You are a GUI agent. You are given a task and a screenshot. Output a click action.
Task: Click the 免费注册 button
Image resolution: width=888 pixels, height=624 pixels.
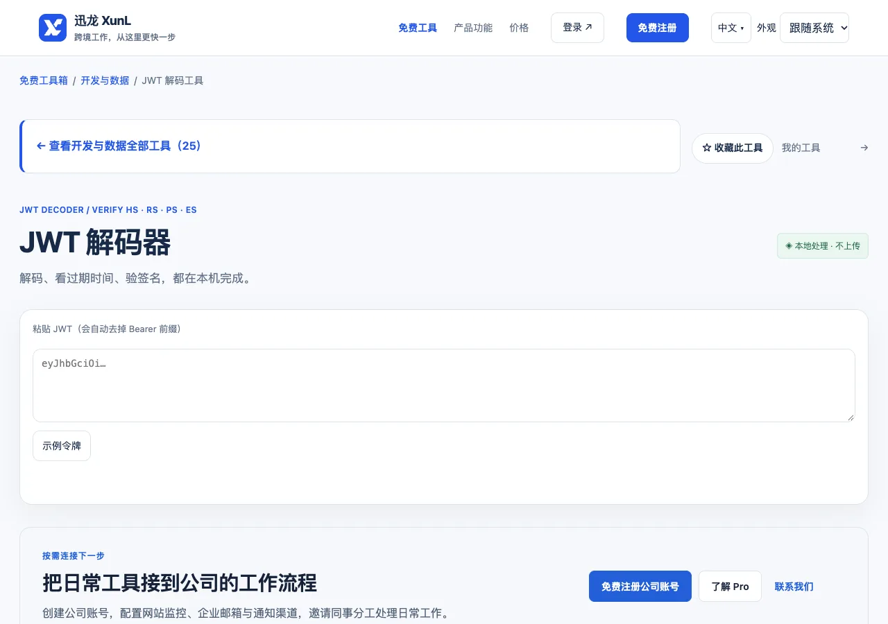tap(658, 28)
